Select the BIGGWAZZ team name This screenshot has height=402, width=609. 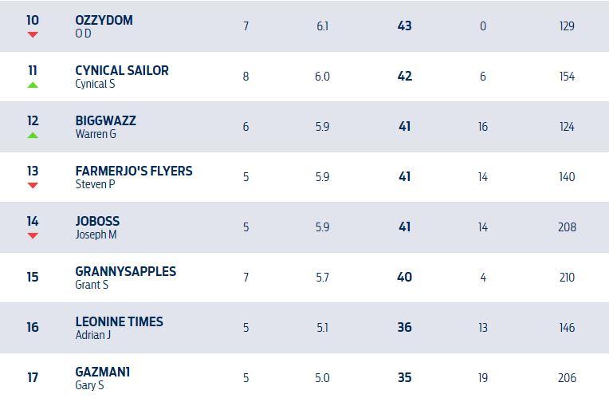click(105, 120)
